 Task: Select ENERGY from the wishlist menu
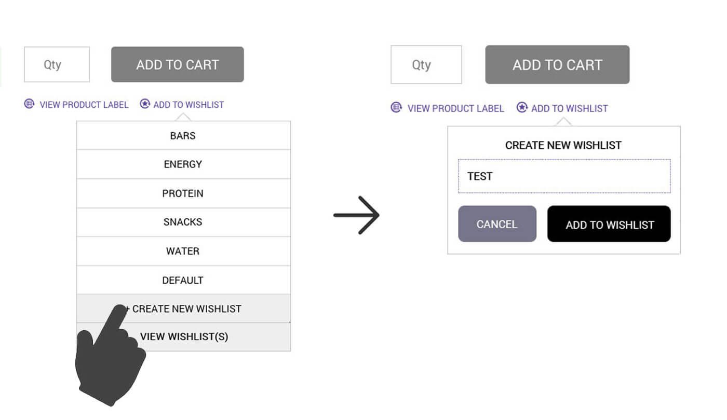coord(183,164)
